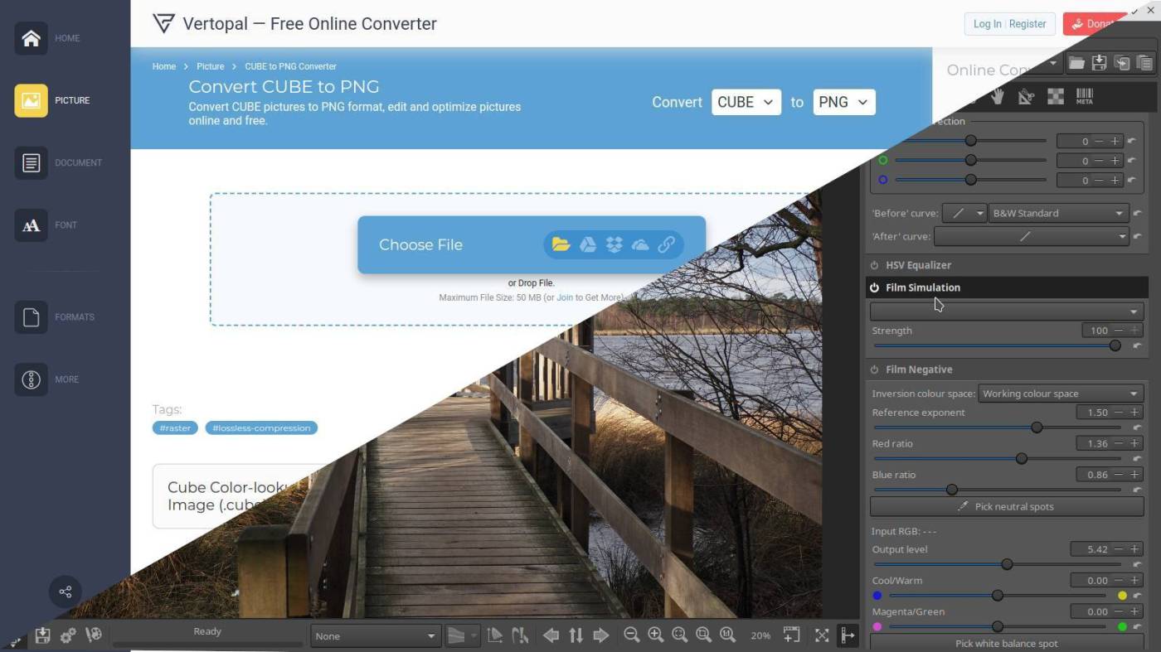Paste processing profile from clipboard icon

[x=1144, y=62]
